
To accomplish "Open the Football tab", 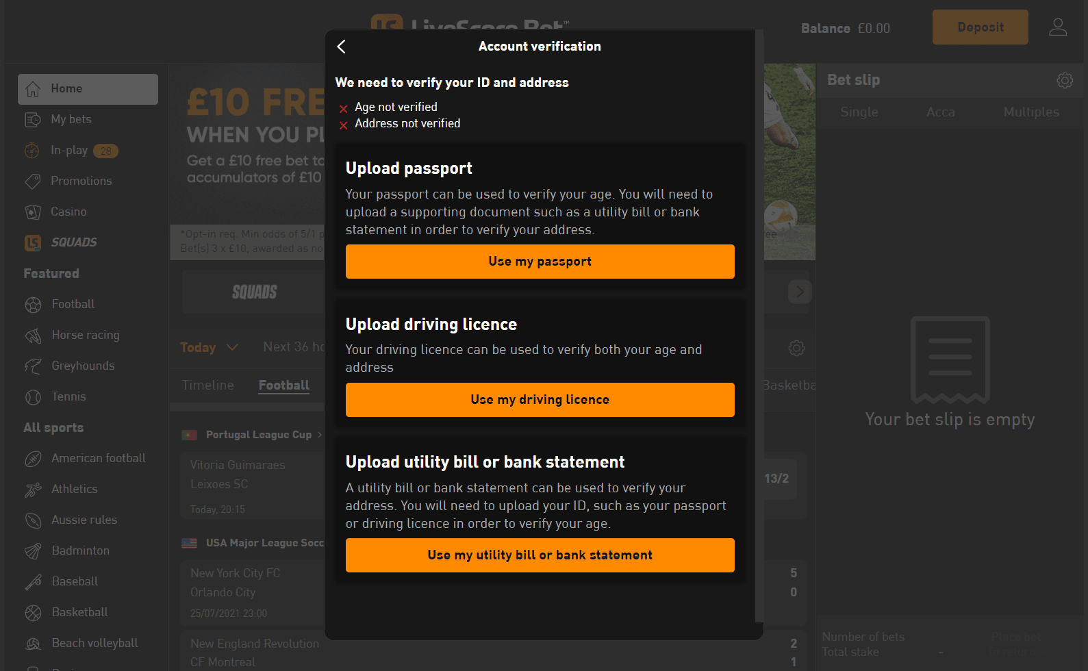I will pos(283,385).
